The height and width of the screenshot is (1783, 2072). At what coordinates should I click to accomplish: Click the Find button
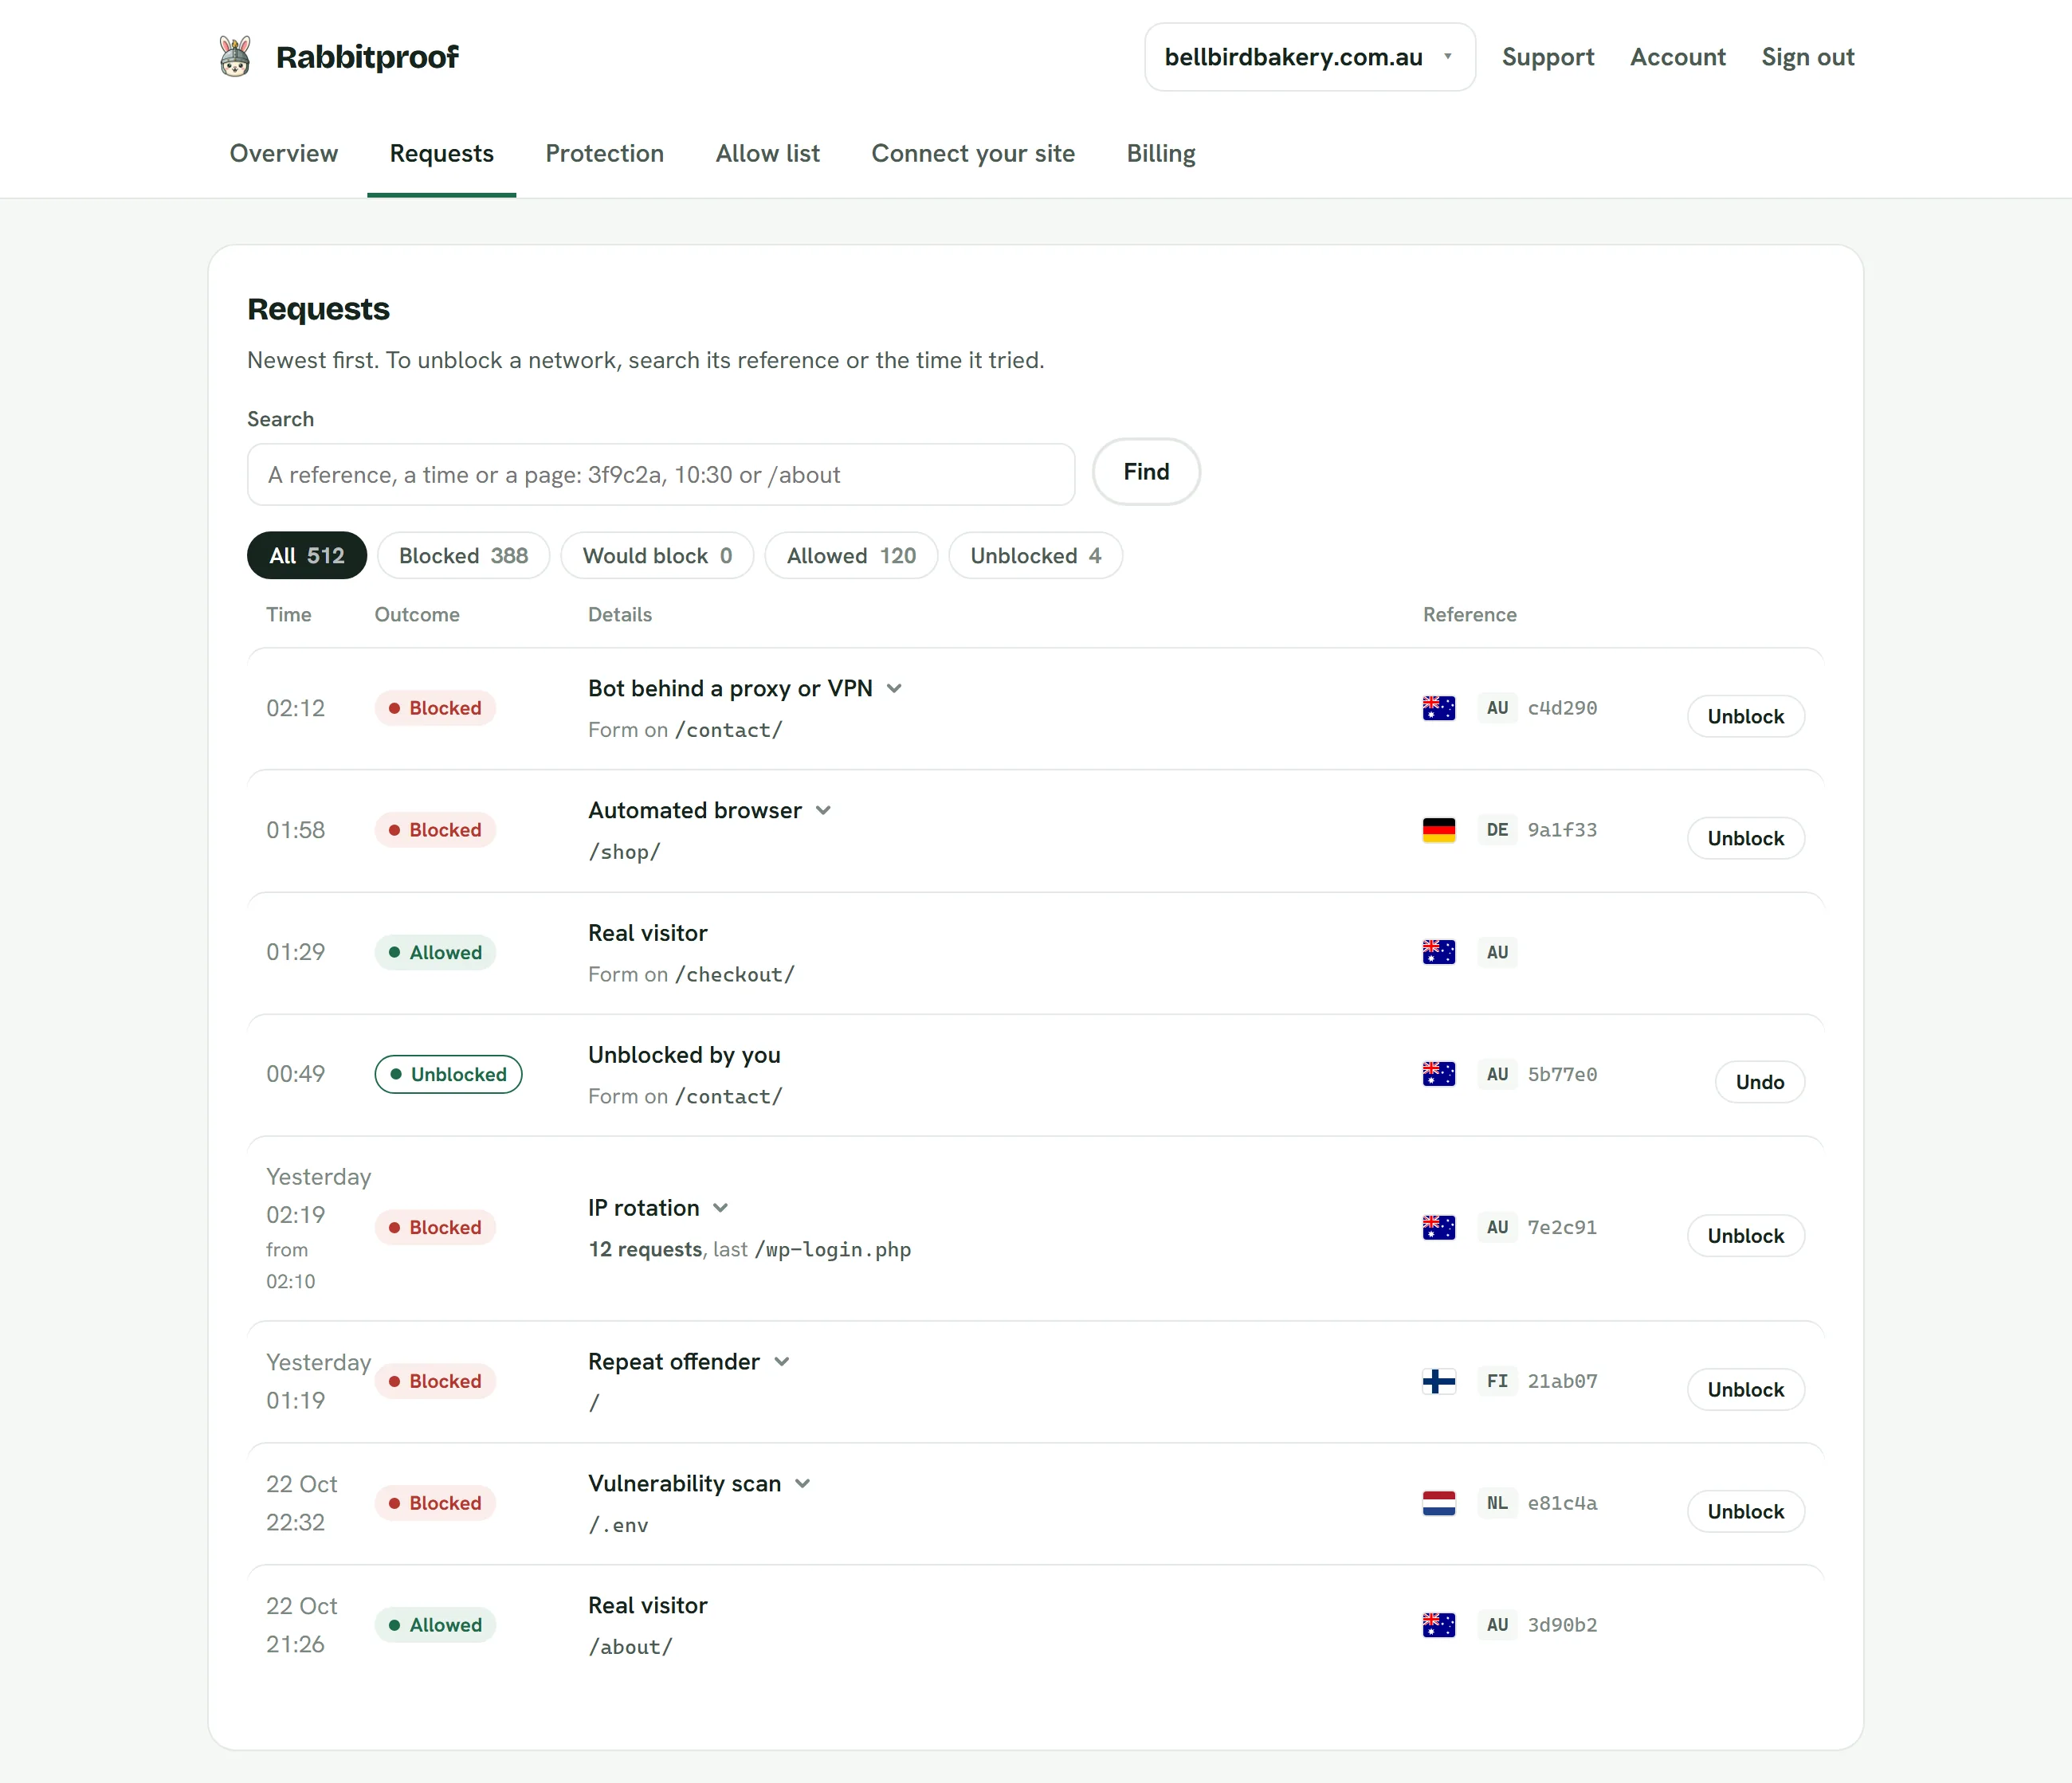click(x=1146, y=472)
